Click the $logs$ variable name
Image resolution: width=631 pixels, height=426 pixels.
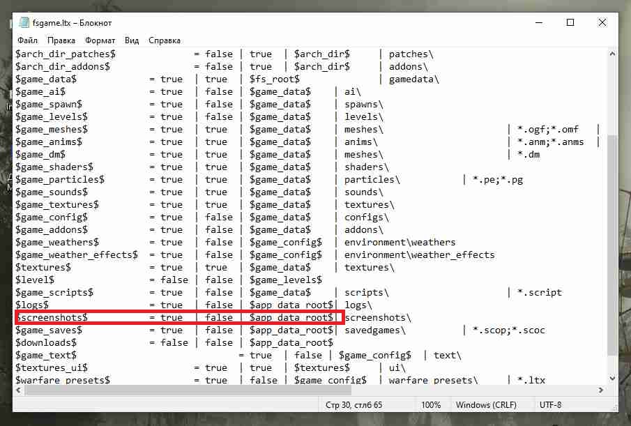click(32, 305)
